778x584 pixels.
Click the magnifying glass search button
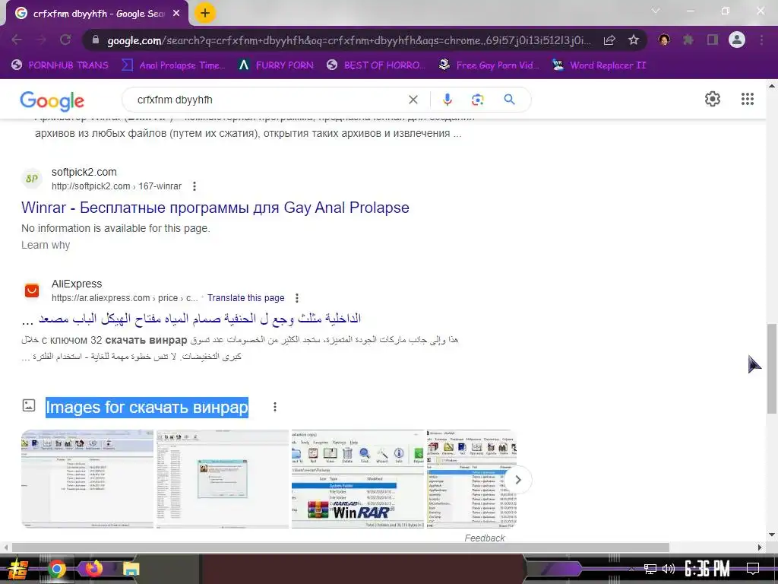point(509,100)
